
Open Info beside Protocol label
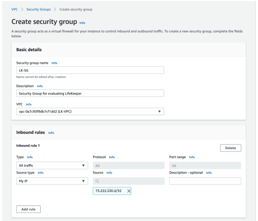coord(112,157)
